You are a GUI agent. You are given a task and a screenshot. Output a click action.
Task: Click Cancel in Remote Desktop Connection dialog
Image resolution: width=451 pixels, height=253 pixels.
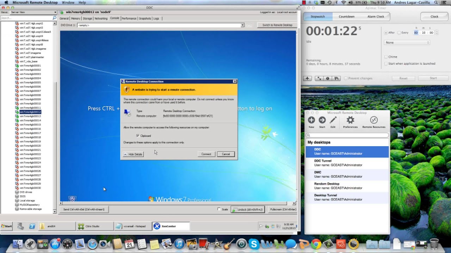coord(226,154)
